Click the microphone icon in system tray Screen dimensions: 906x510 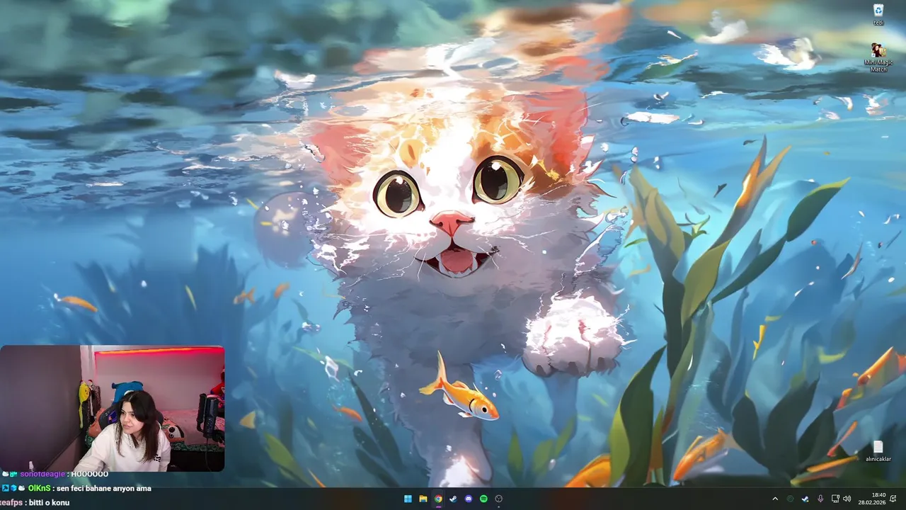click(820, 499)
